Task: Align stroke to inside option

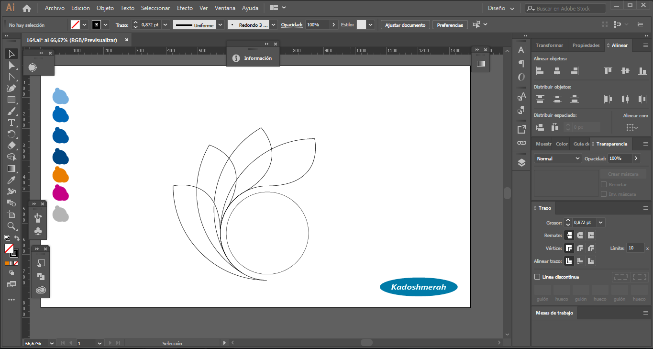Action: 580,261
